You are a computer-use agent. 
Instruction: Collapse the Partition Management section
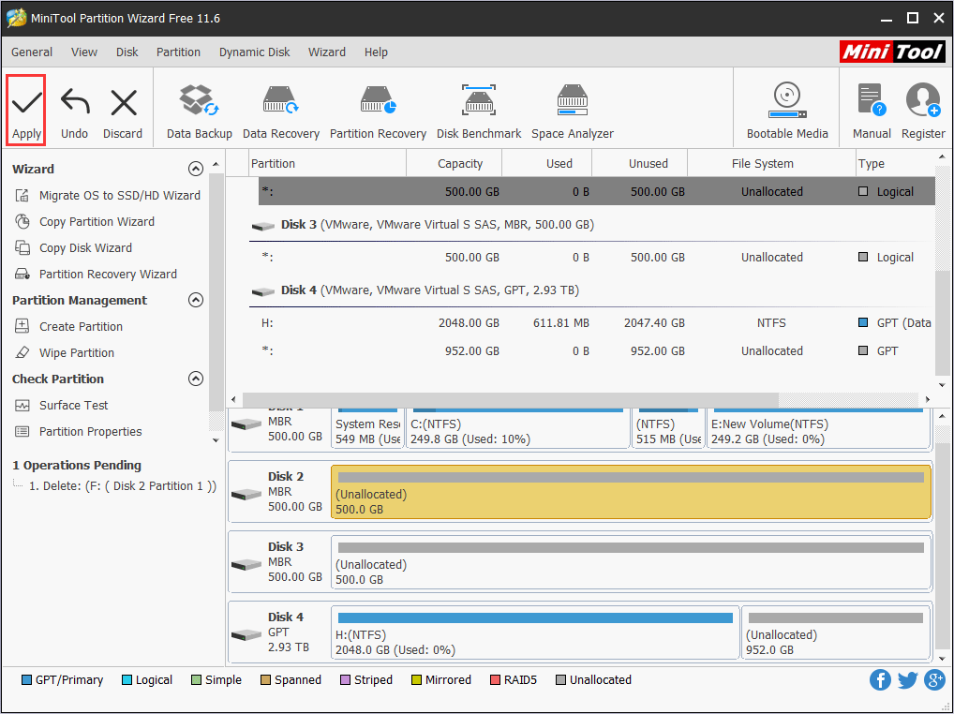click(x=195, y=300)
